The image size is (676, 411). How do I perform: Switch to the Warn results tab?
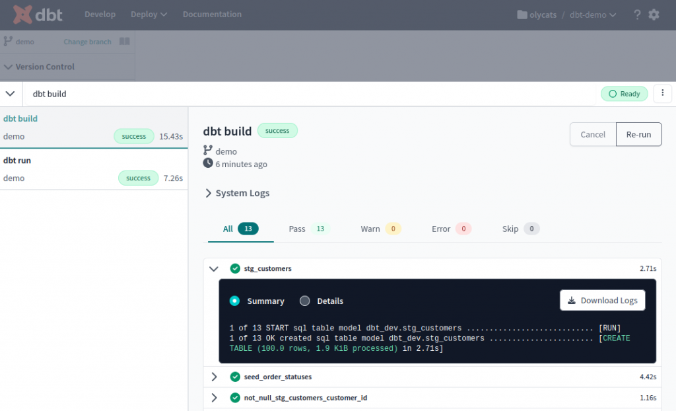[x=381, y=229]
